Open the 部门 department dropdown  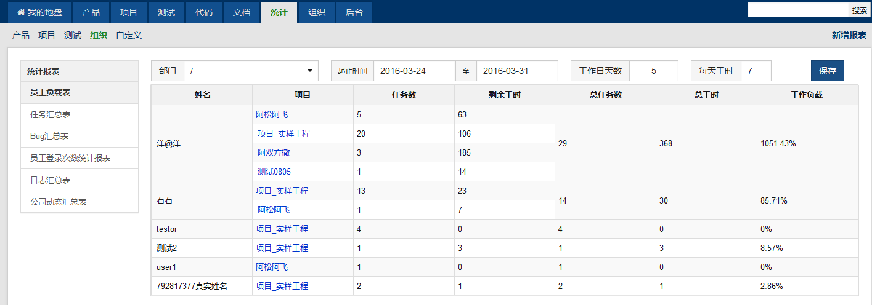coord(251,71)
